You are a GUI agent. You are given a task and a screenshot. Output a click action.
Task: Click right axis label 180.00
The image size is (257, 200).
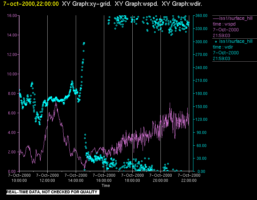click(201, 94)
